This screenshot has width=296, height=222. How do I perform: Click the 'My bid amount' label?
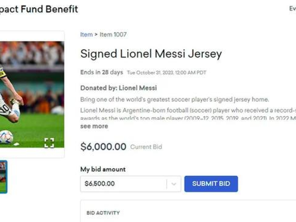pos(103,169)
